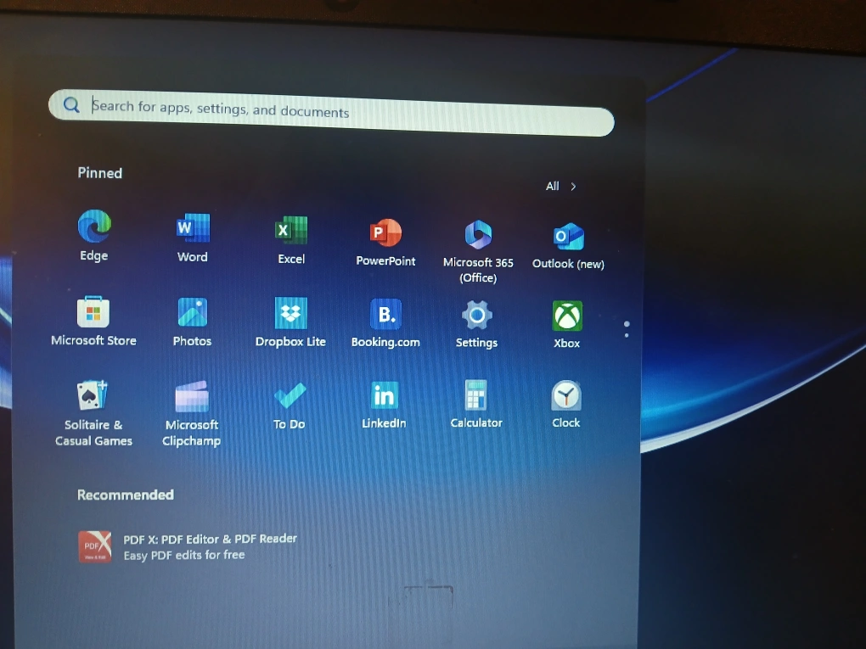Open the Booking.com app
Screen dimensions: 866x649
click(385, 315)
